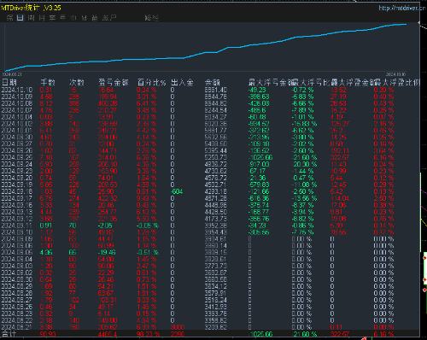Viewport: 427px width, 340px height.
Task: Switch to the 周 (weekly) statistics tab
Action: click(31, 18)
